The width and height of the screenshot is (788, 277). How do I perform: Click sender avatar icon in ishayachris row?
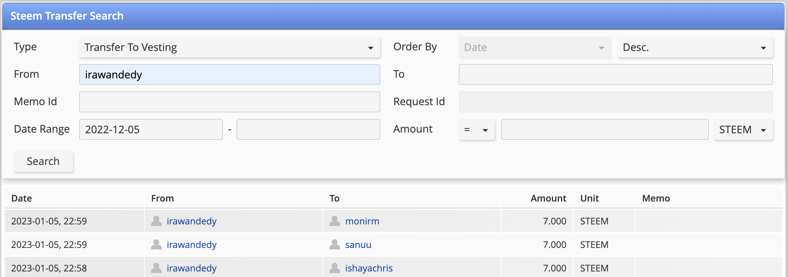(156, 268)
